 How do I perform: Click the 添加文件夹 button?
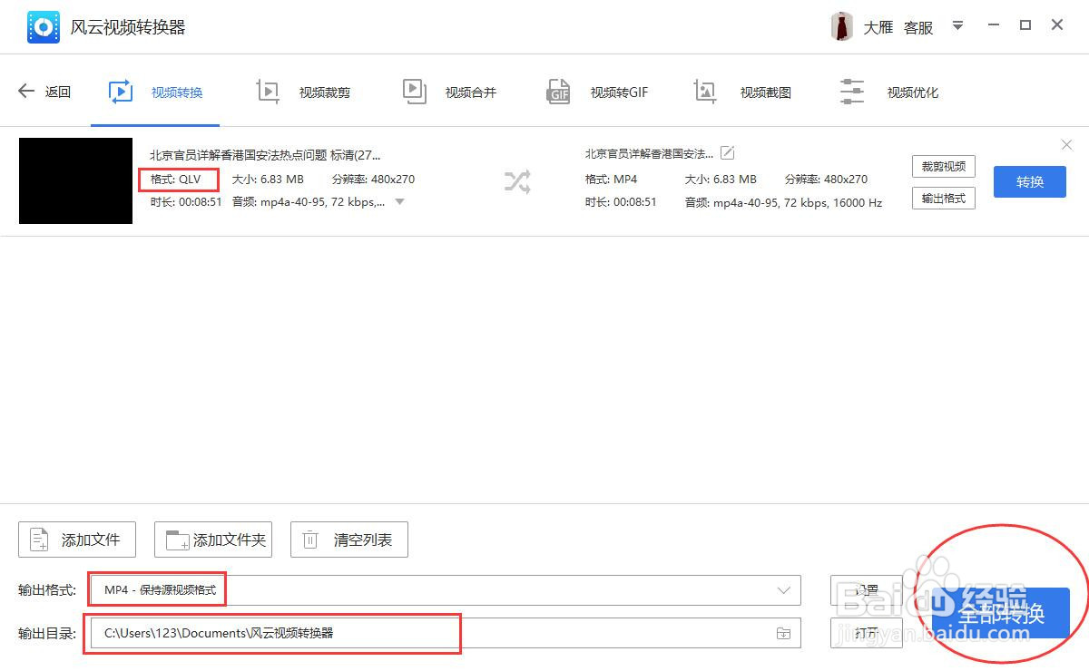pos(213,540)
